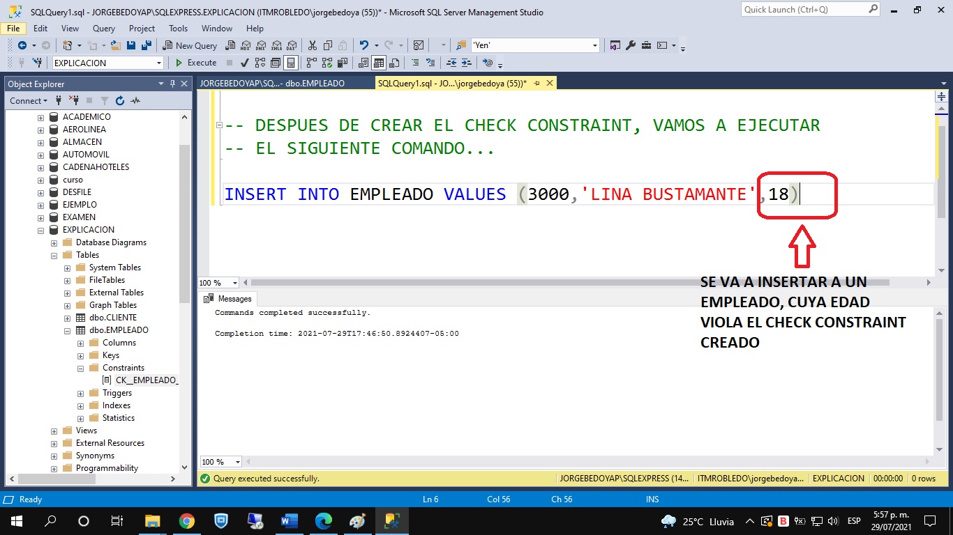This screenshot has width=953, height=535.
Task: Open a new DMX query
Action: [260, 45]
